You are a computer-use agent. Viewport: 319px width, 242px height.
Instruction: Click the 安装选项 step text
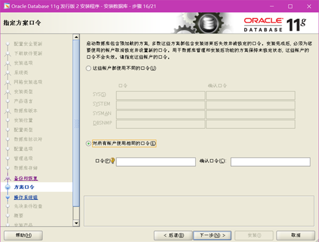[23, 63]
